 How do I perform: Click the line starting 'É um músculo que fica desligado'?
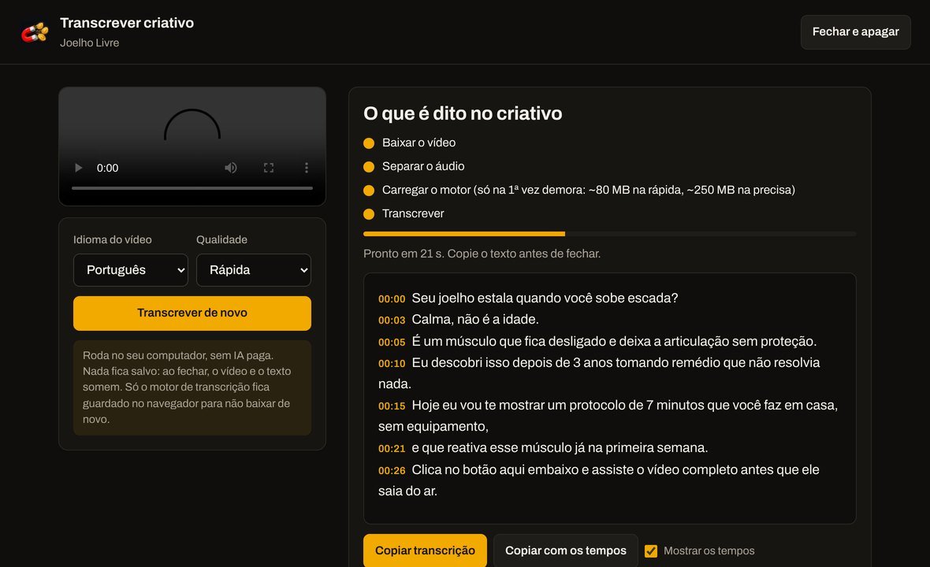614,341
